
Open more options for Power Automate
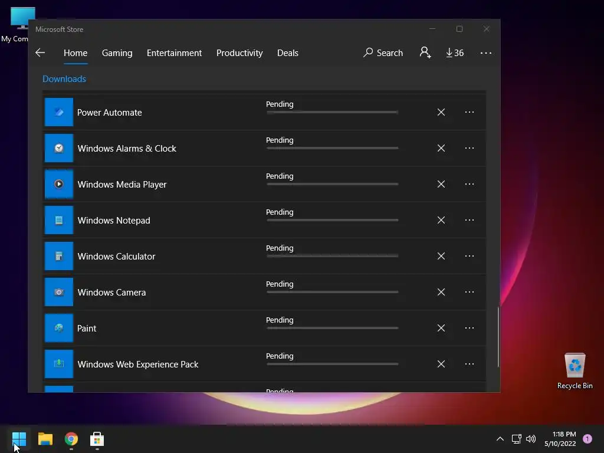(469, 112)
